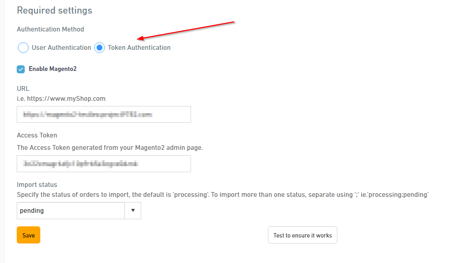Select the Token Authentication radio button
Viewport: 449px width, 263px height.
pos(99,47)
